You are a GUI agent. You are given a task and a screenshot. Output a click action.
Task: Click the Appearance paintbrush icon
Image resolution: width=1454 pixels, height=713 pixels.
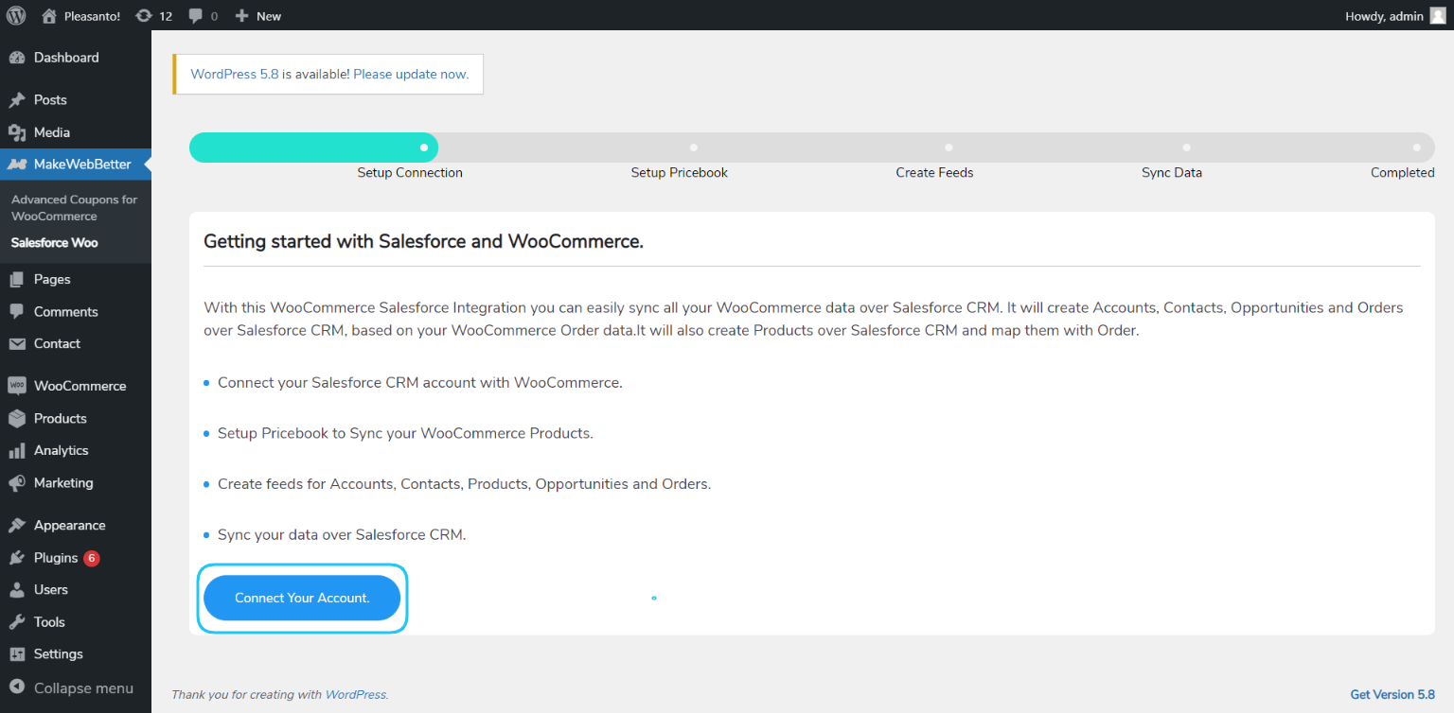click(x=17, y=526)
